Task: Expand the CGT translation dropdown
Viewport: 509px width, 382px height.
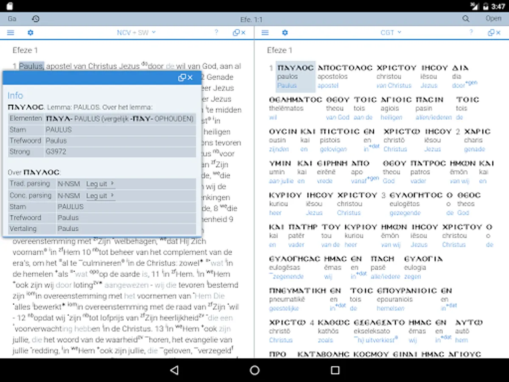Action: click(391, 33)
